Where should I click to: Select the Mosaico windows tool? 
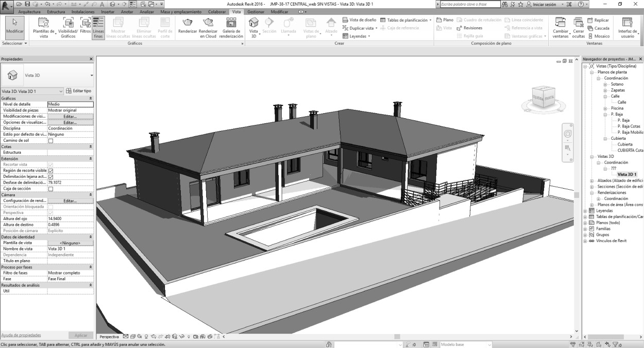(598, 36)
